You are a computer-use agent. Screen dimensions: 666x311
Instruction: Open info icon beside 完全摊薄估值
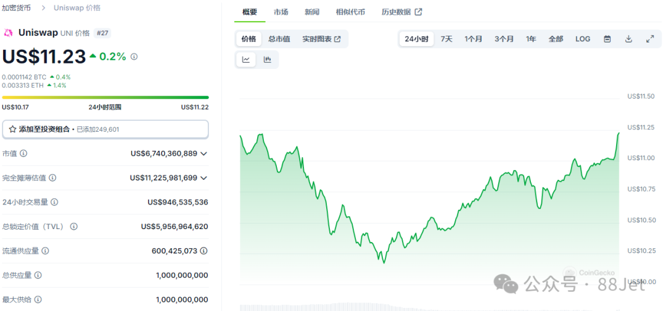(52, 178)
